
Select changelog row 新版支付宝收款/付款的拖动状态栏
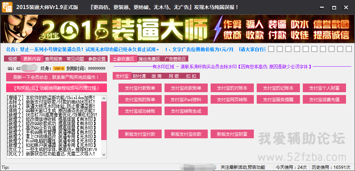pos(51,102)
